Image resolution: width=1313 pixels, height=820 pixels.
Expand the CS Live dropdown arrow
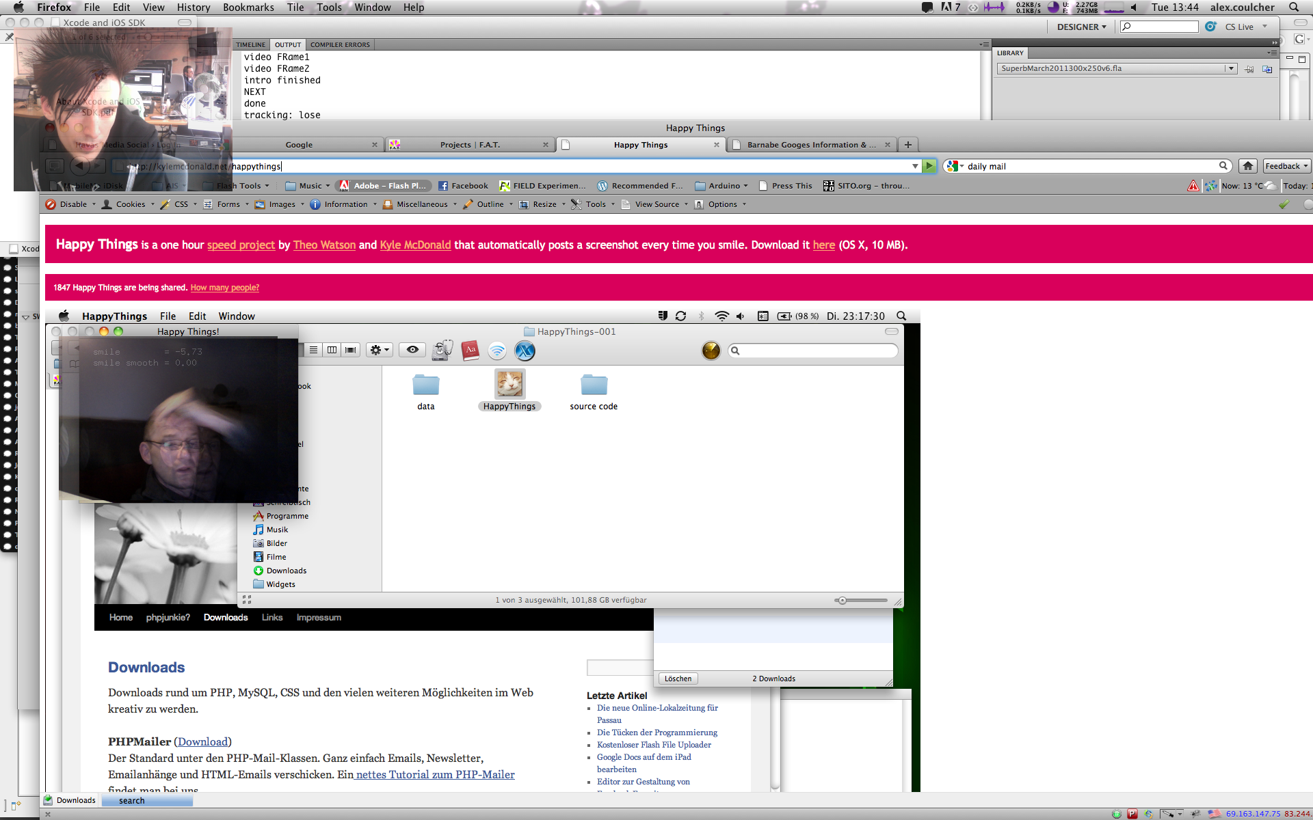click(x=1264, y=27)
